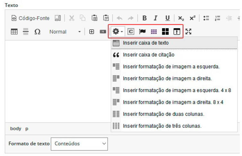Toggle underline formatting
Image resolution: width=242 pixels, height=156 pixels.
(167, 18)
